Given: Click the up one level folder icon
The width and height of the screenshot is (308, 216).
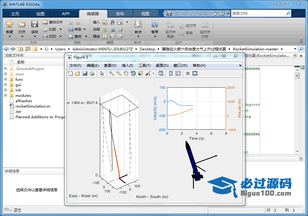Looking at the screenshot, I should point(20,49).
